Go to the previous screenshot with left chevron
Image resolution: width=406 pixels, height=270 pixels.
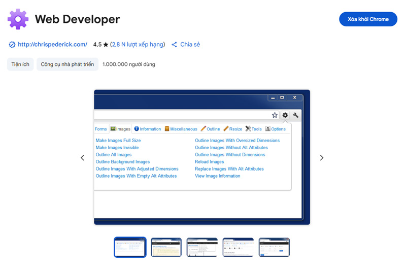click(83, 158)
